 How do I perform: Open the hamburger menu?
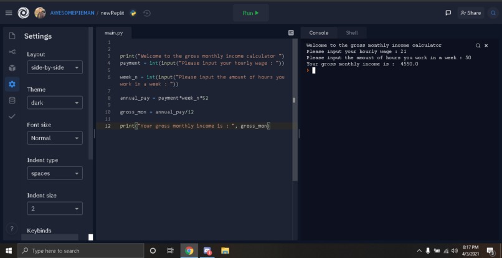(9, 13)
